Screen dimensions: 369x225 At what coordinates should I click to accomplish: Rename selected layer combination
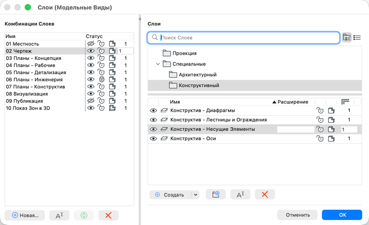tap(59, 215)
